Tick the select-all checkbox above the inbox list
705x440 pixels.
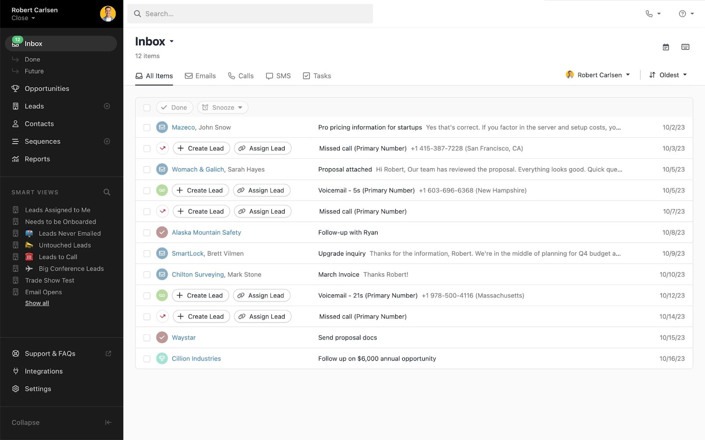[146, 107]
